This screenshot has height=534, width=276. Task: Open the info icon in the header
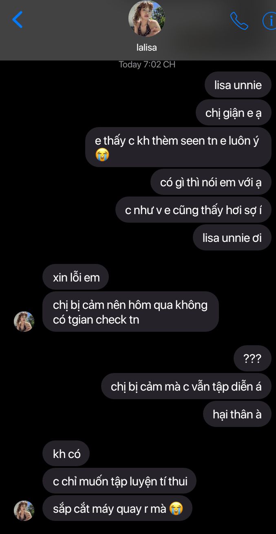point(269,21)
